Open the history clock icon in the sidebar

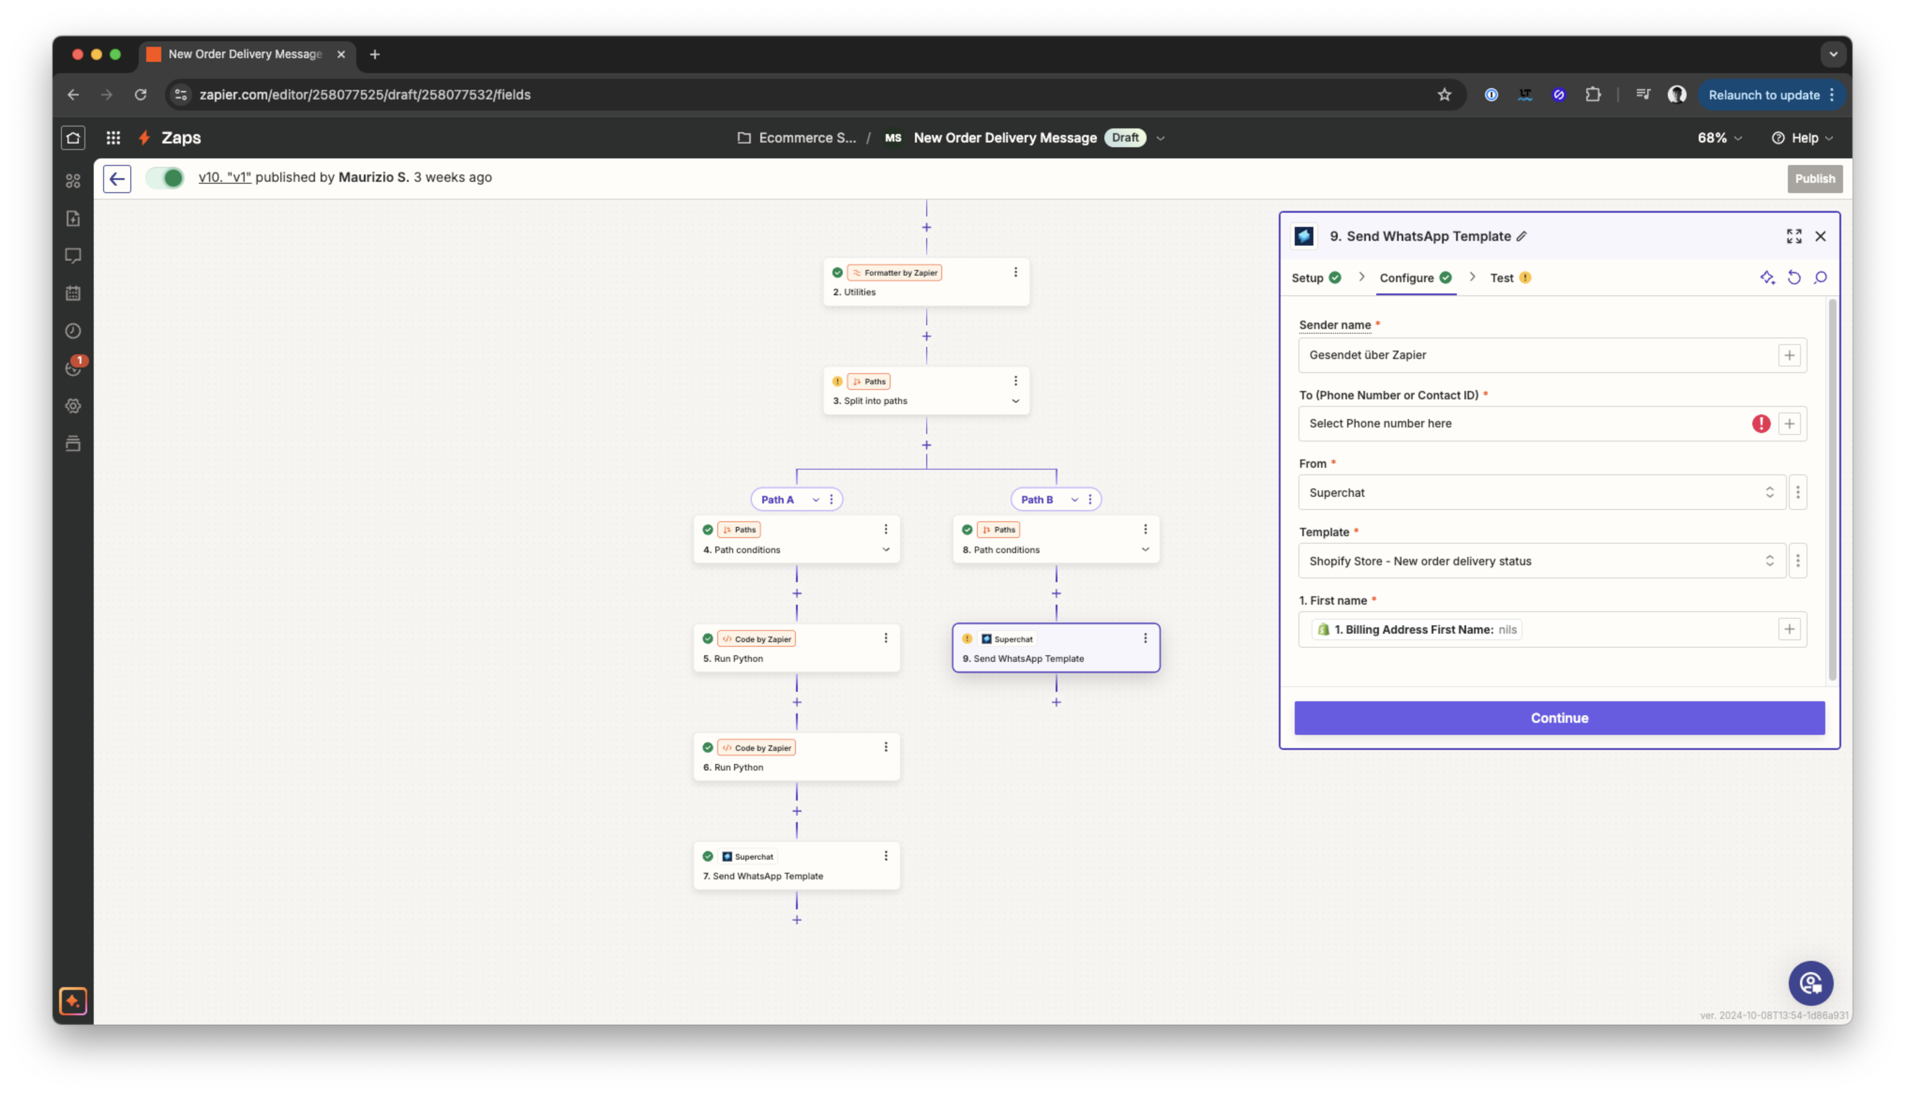tap(73, 330)
